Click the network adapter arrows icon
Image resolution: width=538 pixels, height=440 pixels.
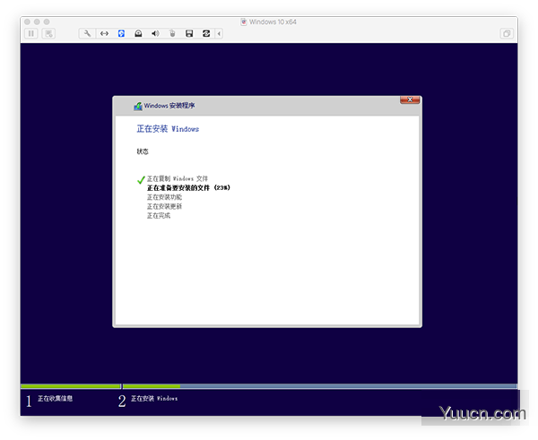point(104,33)
